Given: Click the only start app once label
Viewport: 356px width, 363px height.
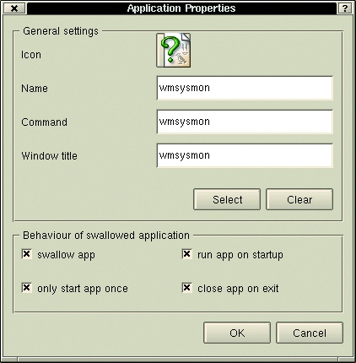Looking at the screenshot, I should (x=83, y=289).
